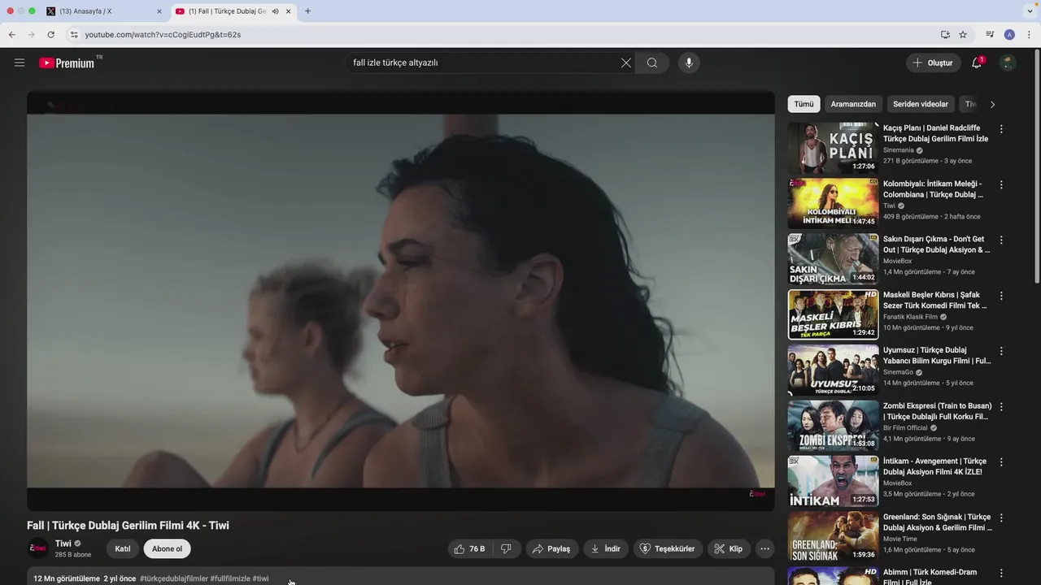This screenshot has height=585, width=1041.
Task: Mute the Fall YouTube tab speaker icon
Action: [x=275, y=11]
